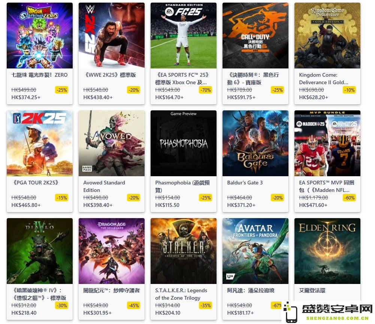Open the Elden Ring cover artwork
Screen dimensions: 375x324
(x=327, y=251)
